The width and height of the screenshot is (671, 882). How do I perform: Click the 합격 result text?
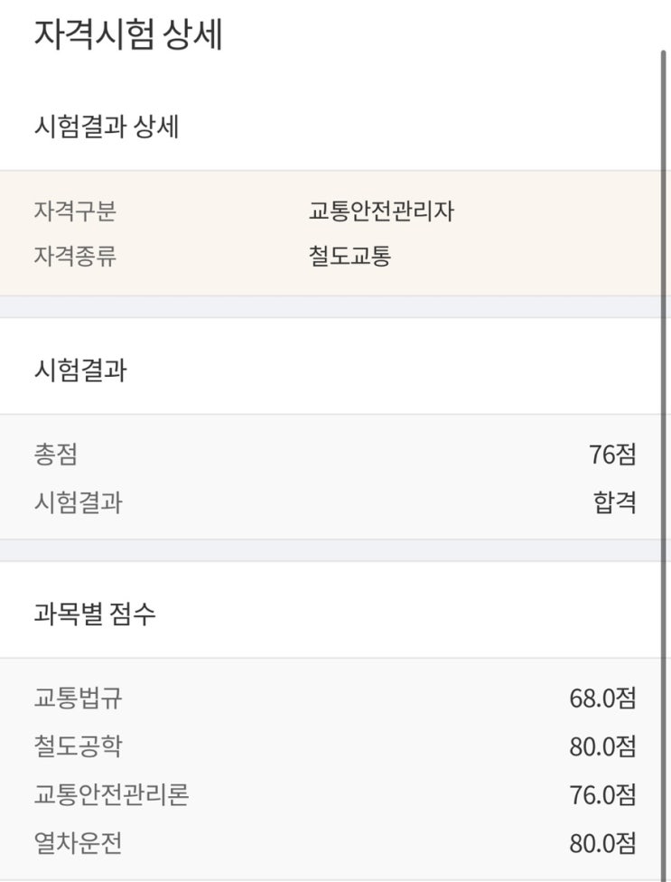click(614, 502)
